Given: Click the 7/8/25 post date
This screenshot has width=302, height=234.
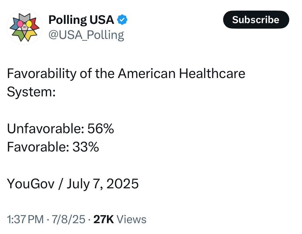Looking at the screenshot, I should tap(68, 219).
